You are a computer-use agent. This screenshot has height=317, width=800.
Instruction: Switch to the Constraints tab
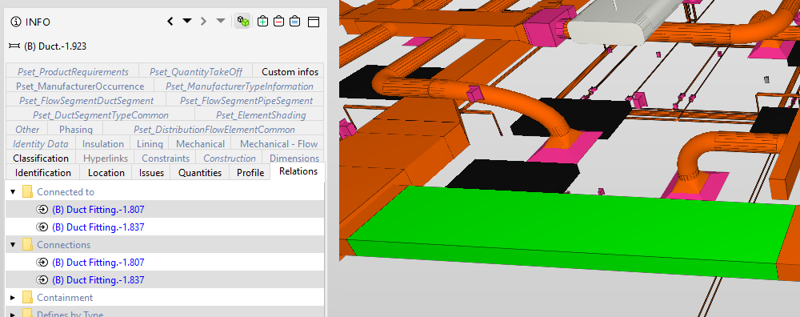coord(166,158)
